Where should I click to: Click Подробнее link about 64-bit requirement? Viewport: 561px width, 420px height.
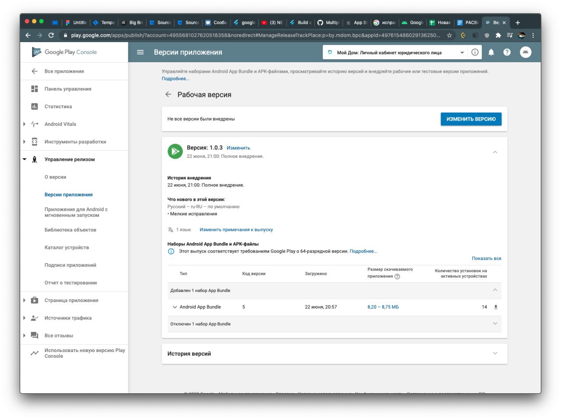click(x=363, y=251)
